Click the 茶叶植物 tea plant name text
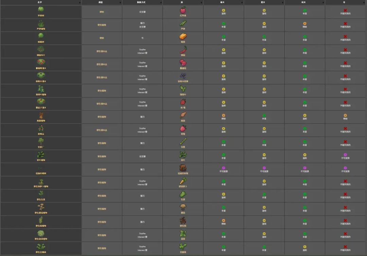This screenshot has height=256, width=367. [x=41, y=160]
